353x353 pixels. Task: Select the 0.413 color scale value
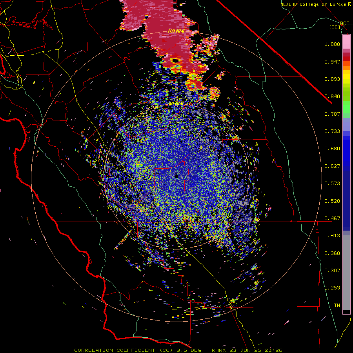pos(332,236)
